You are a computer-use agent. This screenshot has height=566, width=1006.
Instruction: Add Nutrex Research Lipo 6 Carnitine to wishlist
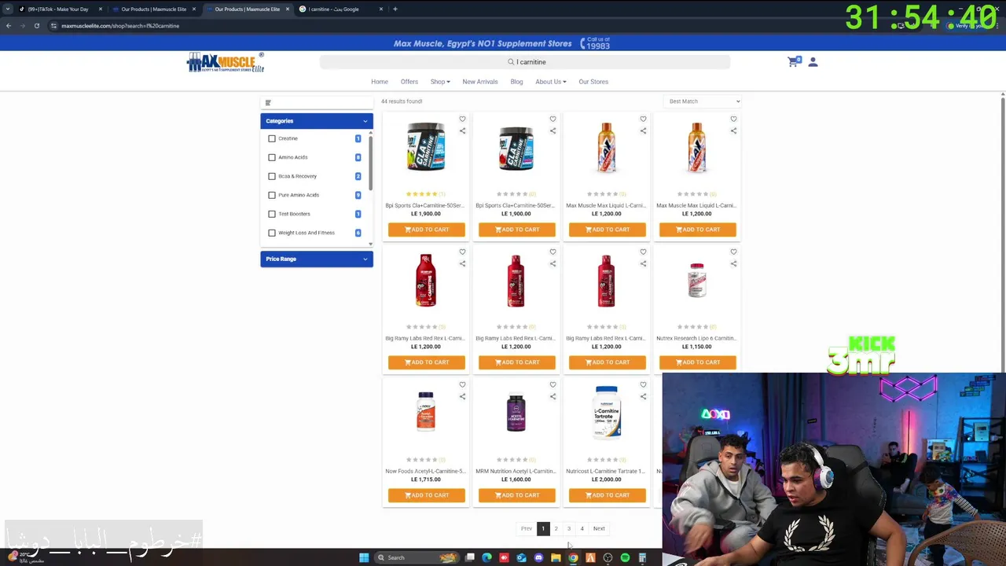point(733,252)
